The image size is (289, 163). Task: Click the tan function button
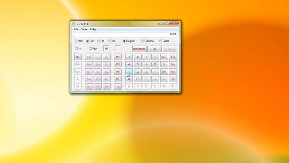[89, 86]
